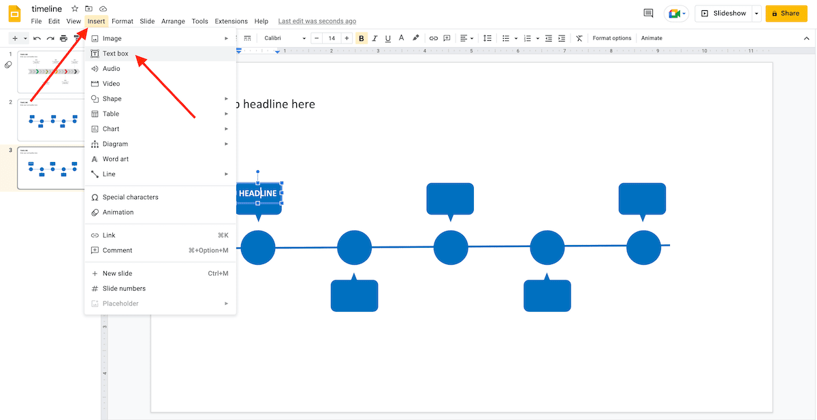This screenshot has height=420, width=817.
Task: Open the Last edit was seconds ago link
Action: click(x=317, y=21)
